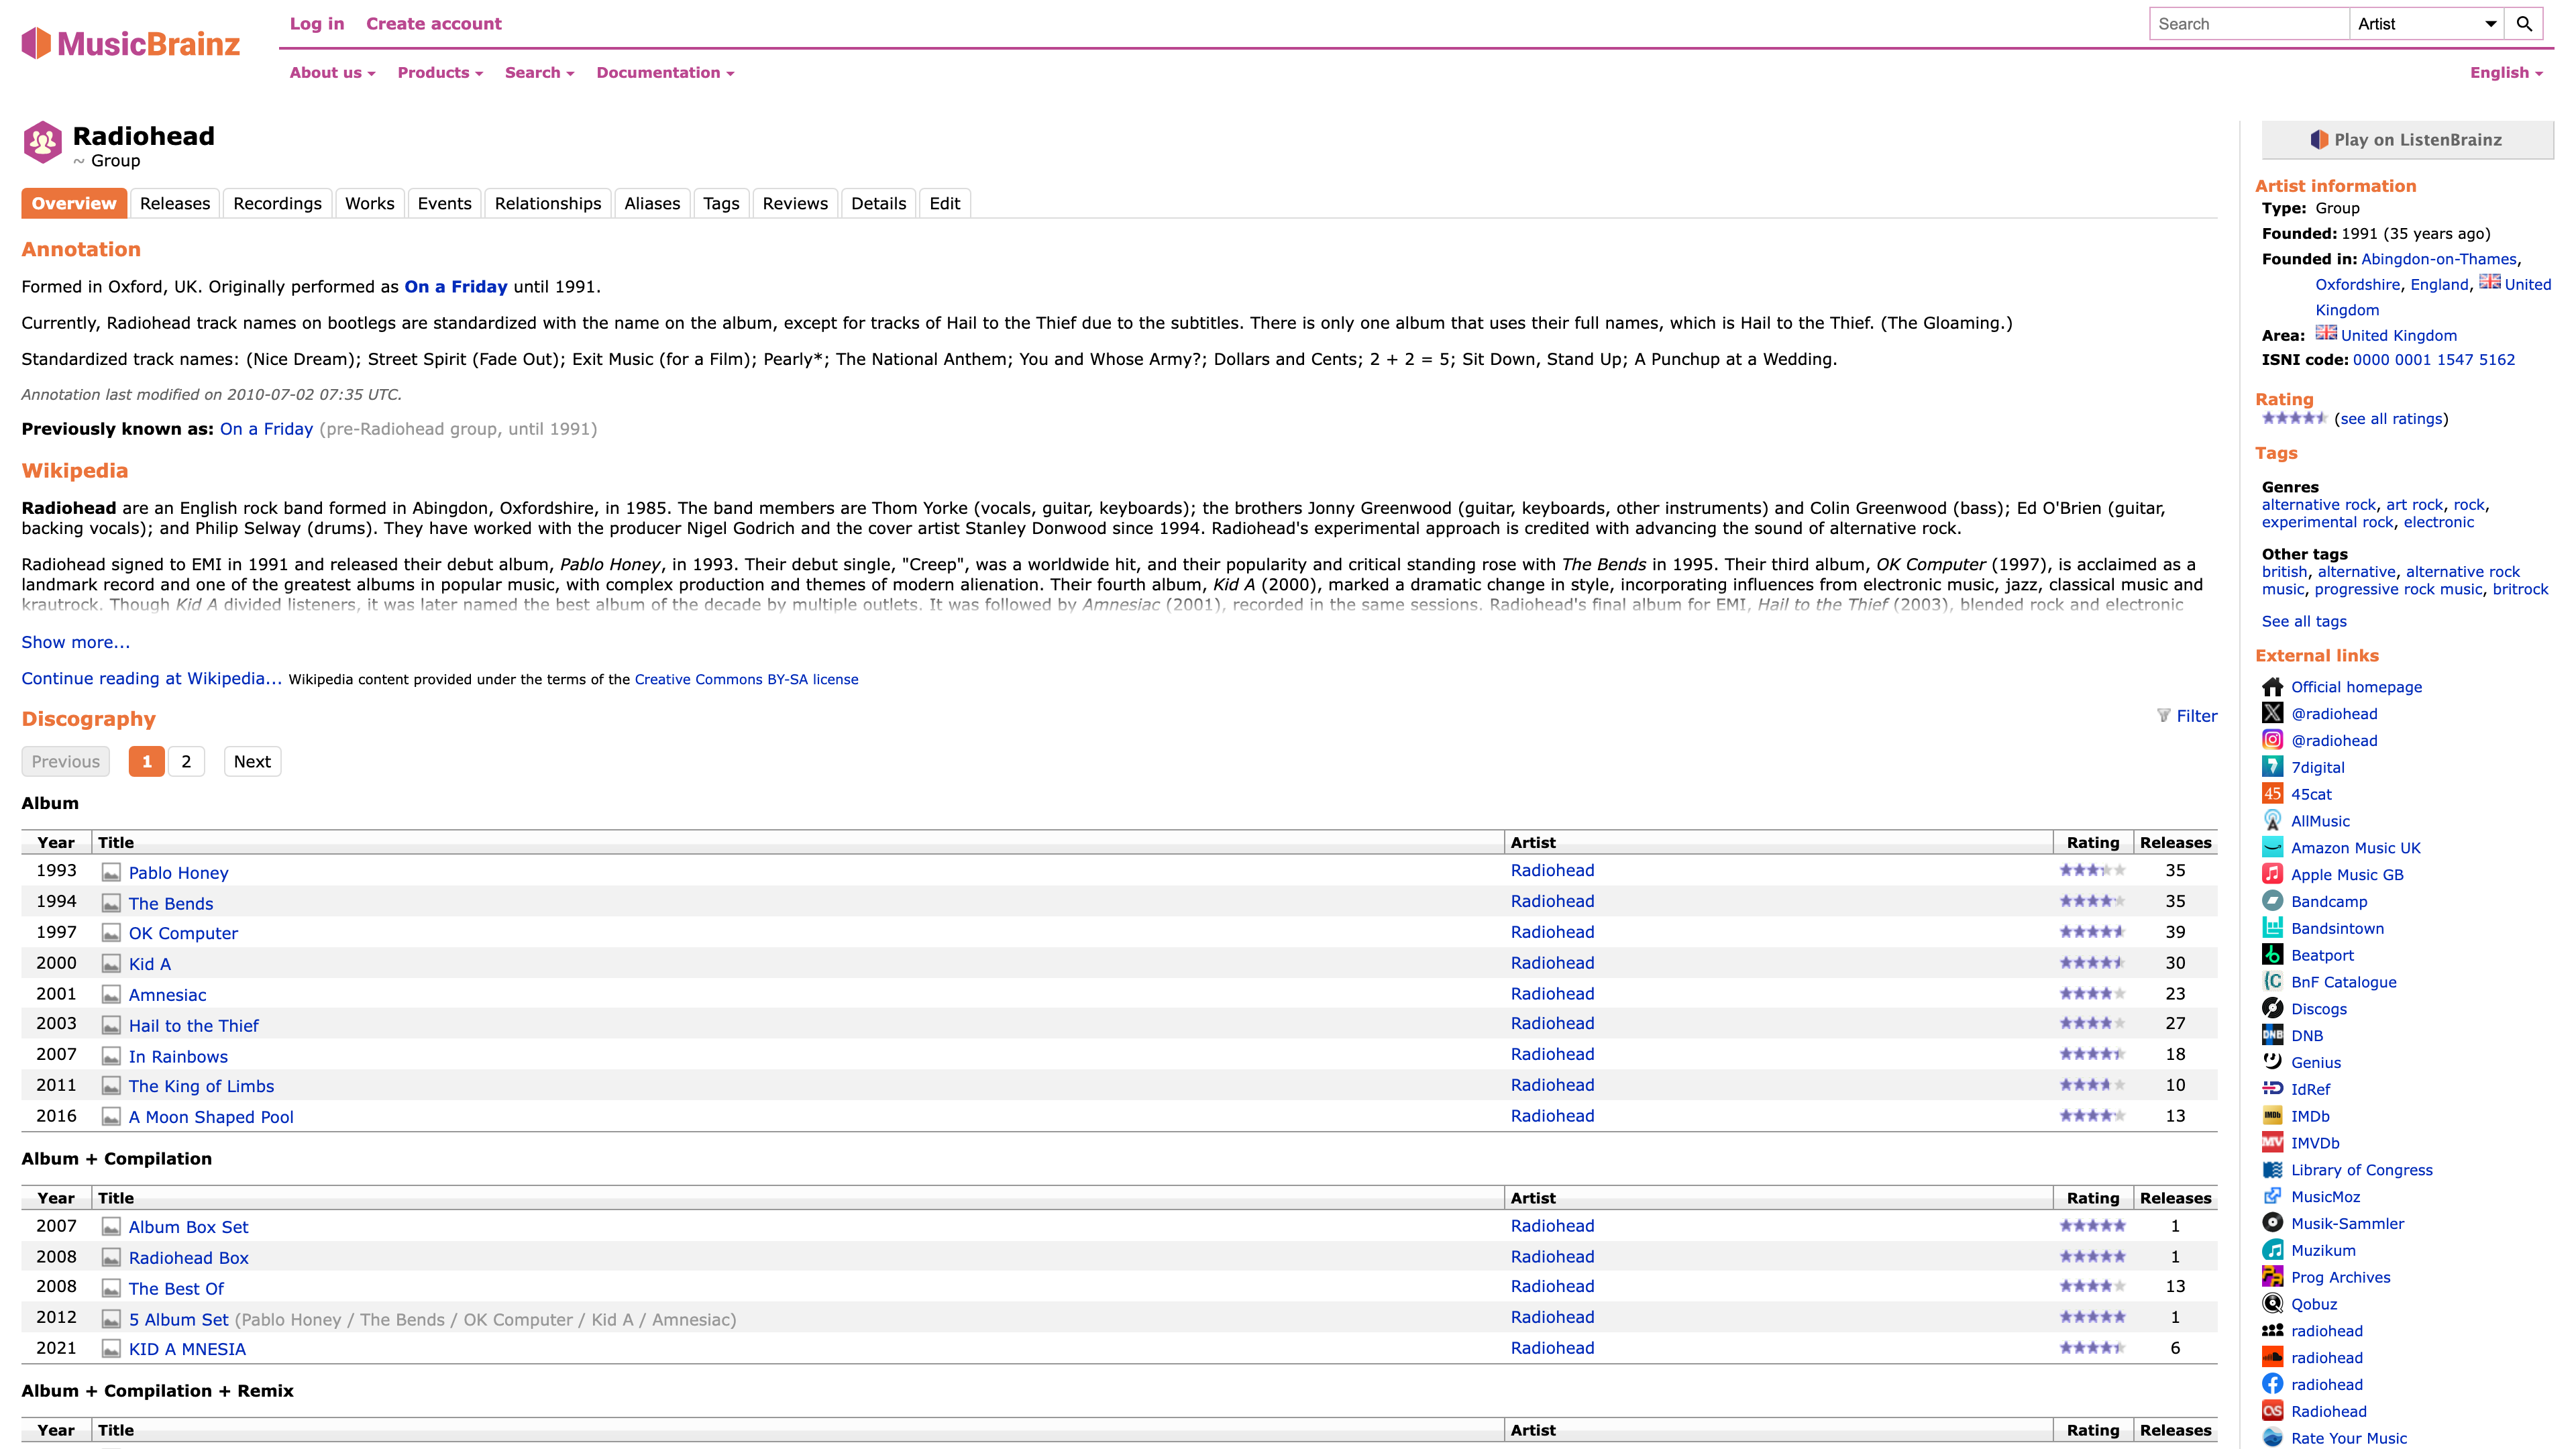Click the Instagram @radiohead icon
Image resolution: width=2576 pixels, height=1449 pixels.
tap(2272, 740)
